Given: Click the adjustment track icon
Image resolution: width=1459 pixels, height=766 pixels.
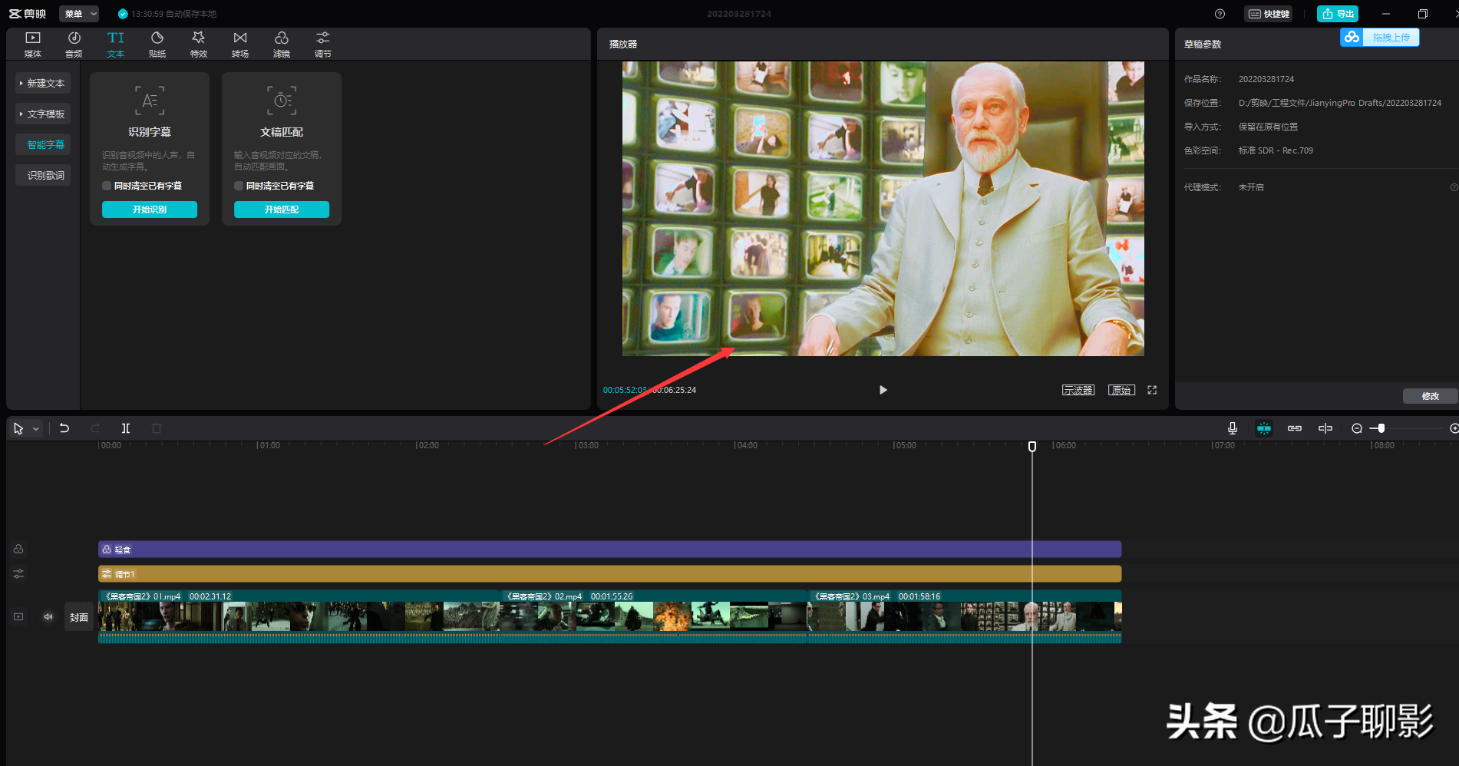Looking at the screenshot, I should (18, 573).
